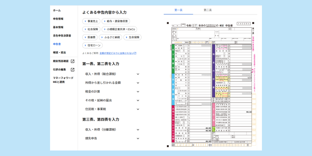Click the tax return form preview image

tap(211, 84)
